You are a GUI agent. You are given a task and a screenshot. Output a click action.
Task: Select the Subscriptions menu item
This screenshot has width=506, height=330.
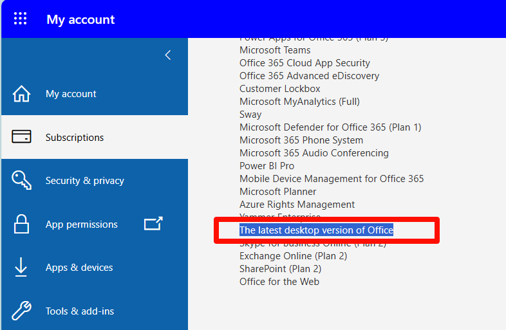75,138
